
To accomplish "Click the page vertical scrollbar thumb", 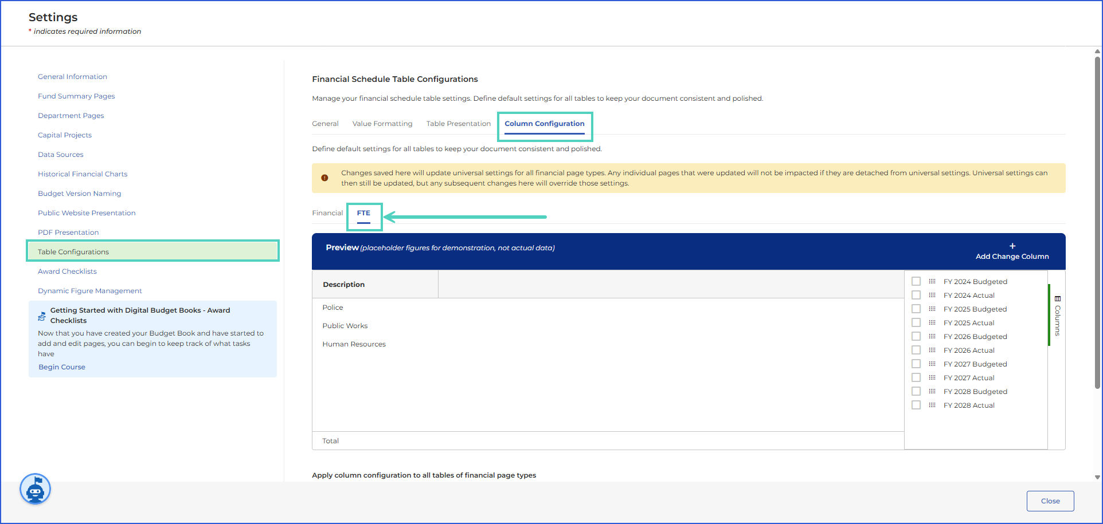I will [1097, 223].
